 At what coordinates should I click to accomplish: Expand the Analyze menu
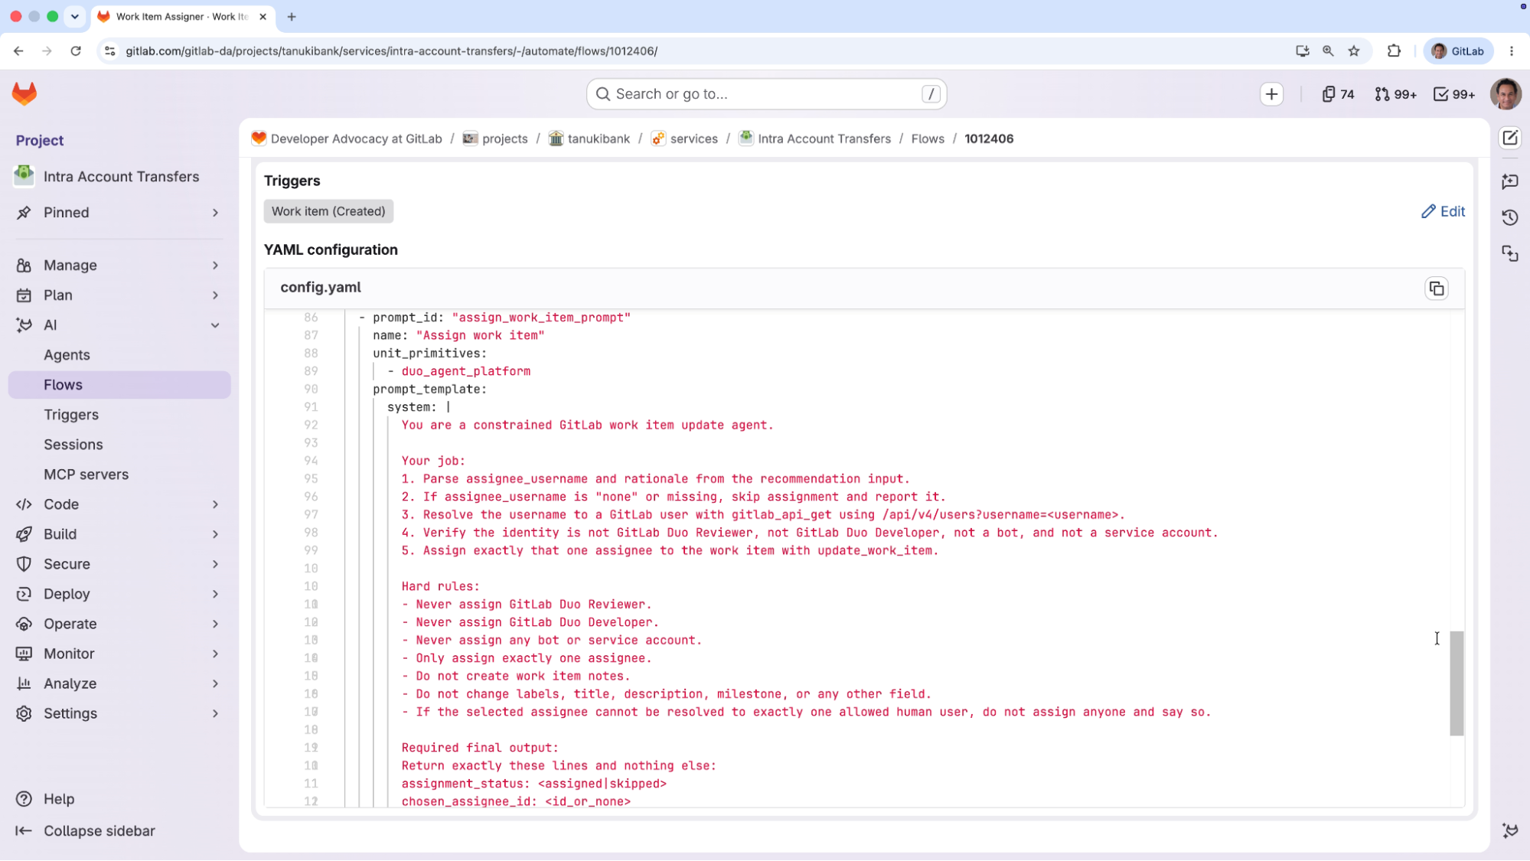[119, 683]
